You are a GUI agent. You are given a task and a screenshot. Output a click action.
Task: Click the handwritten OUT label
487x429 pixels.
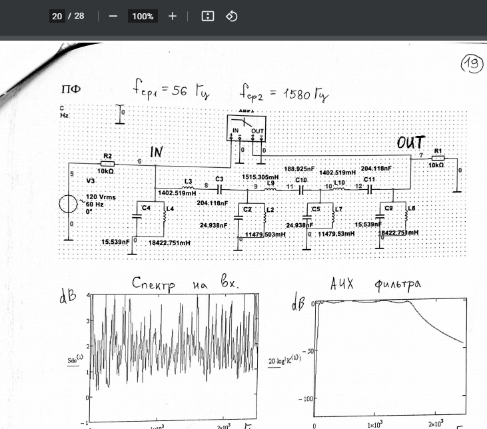point(411,143)
